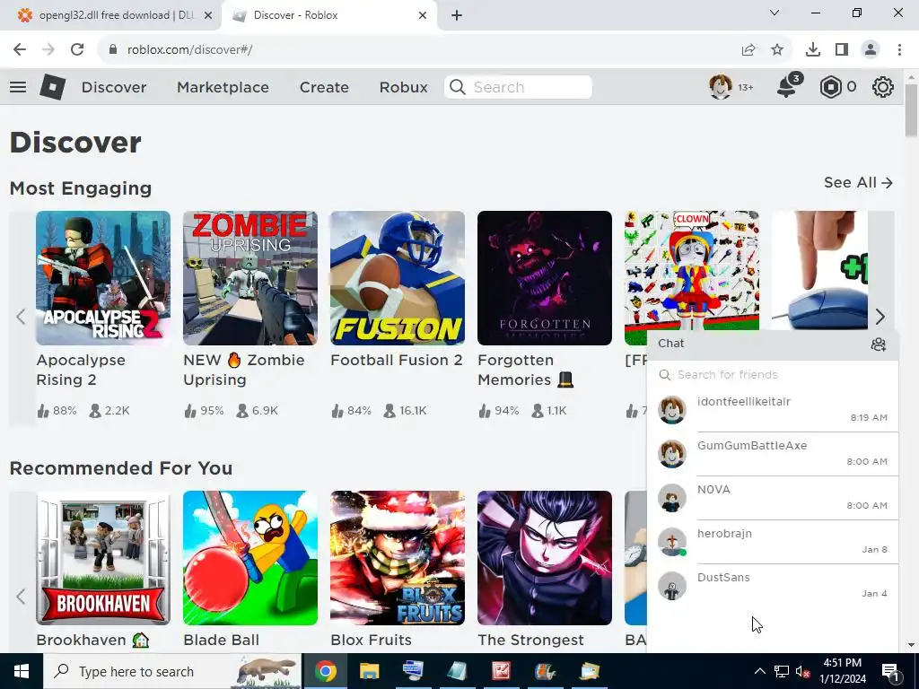Open Apocalypse Rising 2 game thumbnail

point(103,278)
